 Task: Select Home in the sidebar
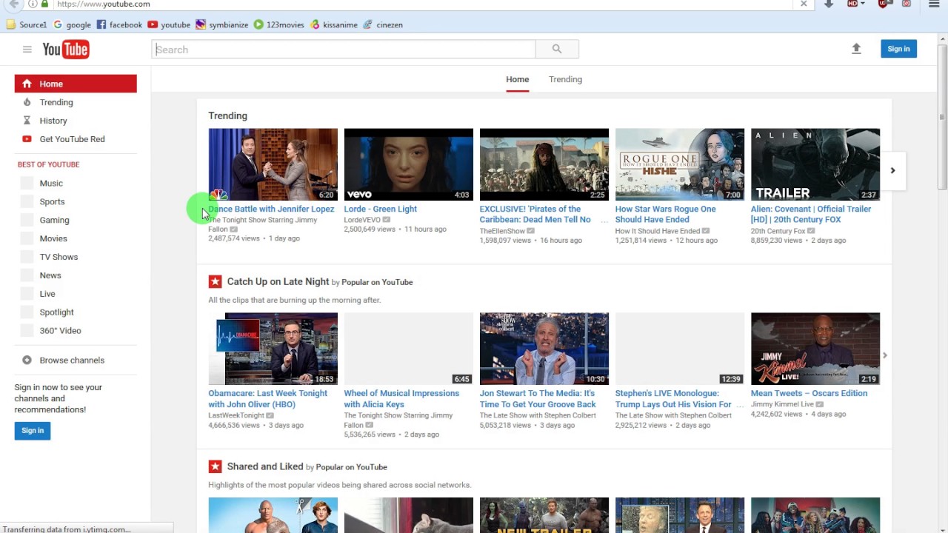click(x=76, y=84)
